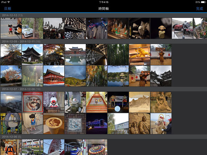207x155 pixels.
Task: Select the colorful painted staircase photo
Action: click(97, 102)
